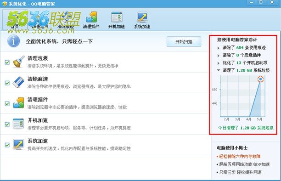Collapse the 清理了 1.28 GB 系统垃圾 entry

point(219,70)
